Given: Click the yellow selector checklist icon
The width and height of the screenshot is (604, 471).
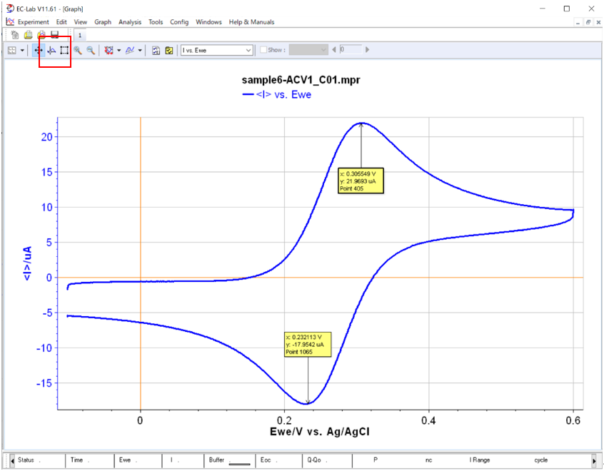Looking at the screenshot, I should click(x=169, y=50).
